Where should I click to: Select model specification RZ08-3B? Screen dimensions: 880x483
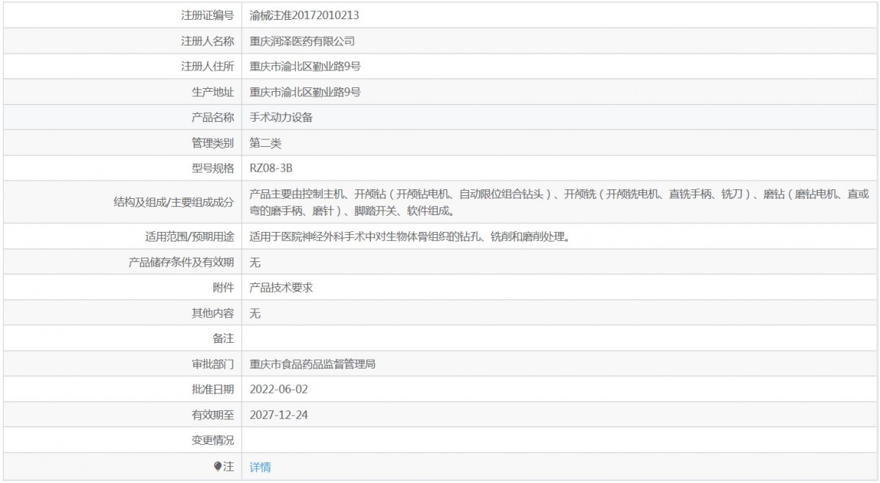[x=271, y=168]
